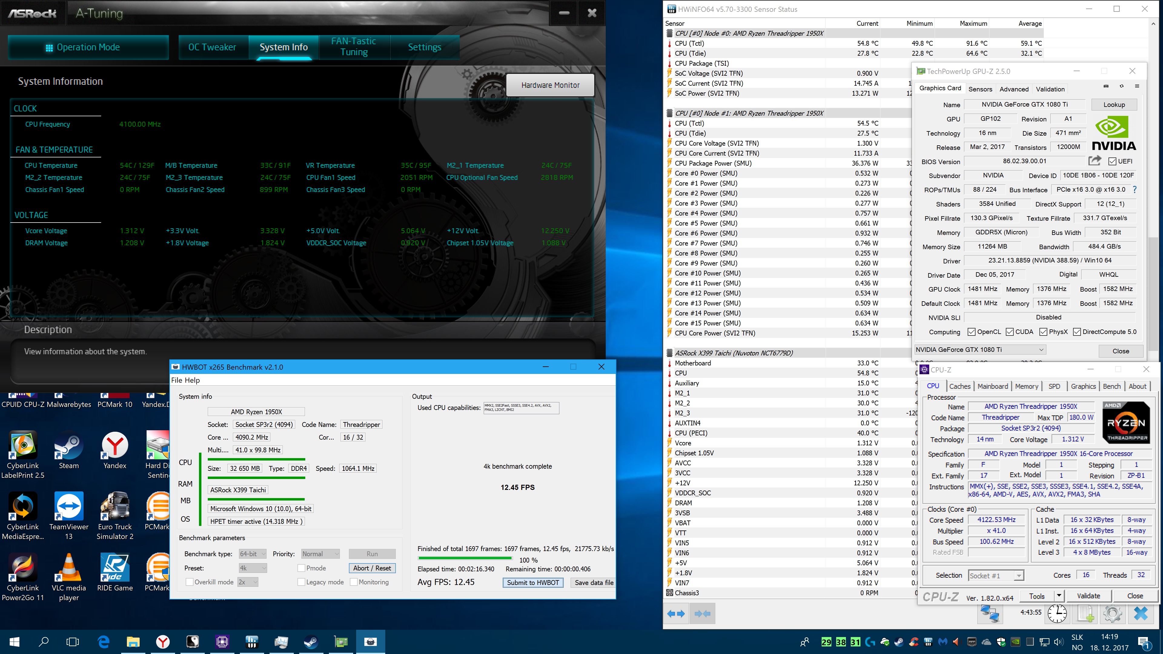Click the GPU-Z refresh icon
This screenshot has height=654, width=1163.
(x=1122, y=86)
